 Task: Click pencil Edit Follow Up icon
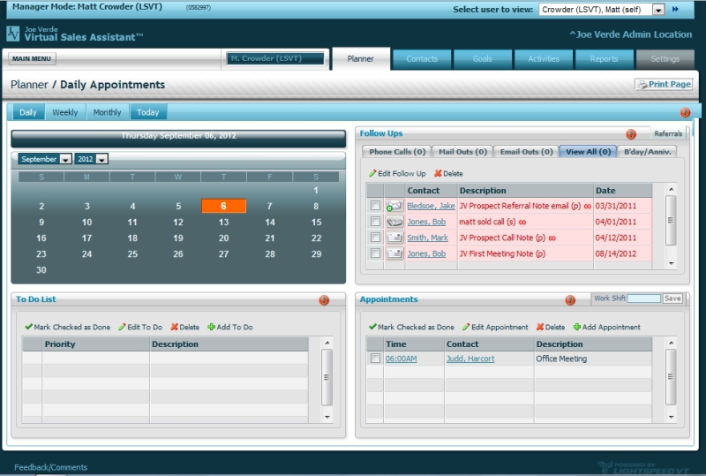[x=373, y=174]
